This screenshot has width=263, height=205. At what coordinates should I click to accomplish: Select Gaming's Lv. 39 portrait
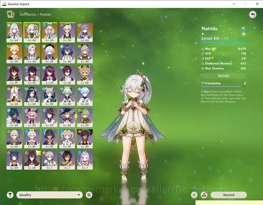[14, 75]
